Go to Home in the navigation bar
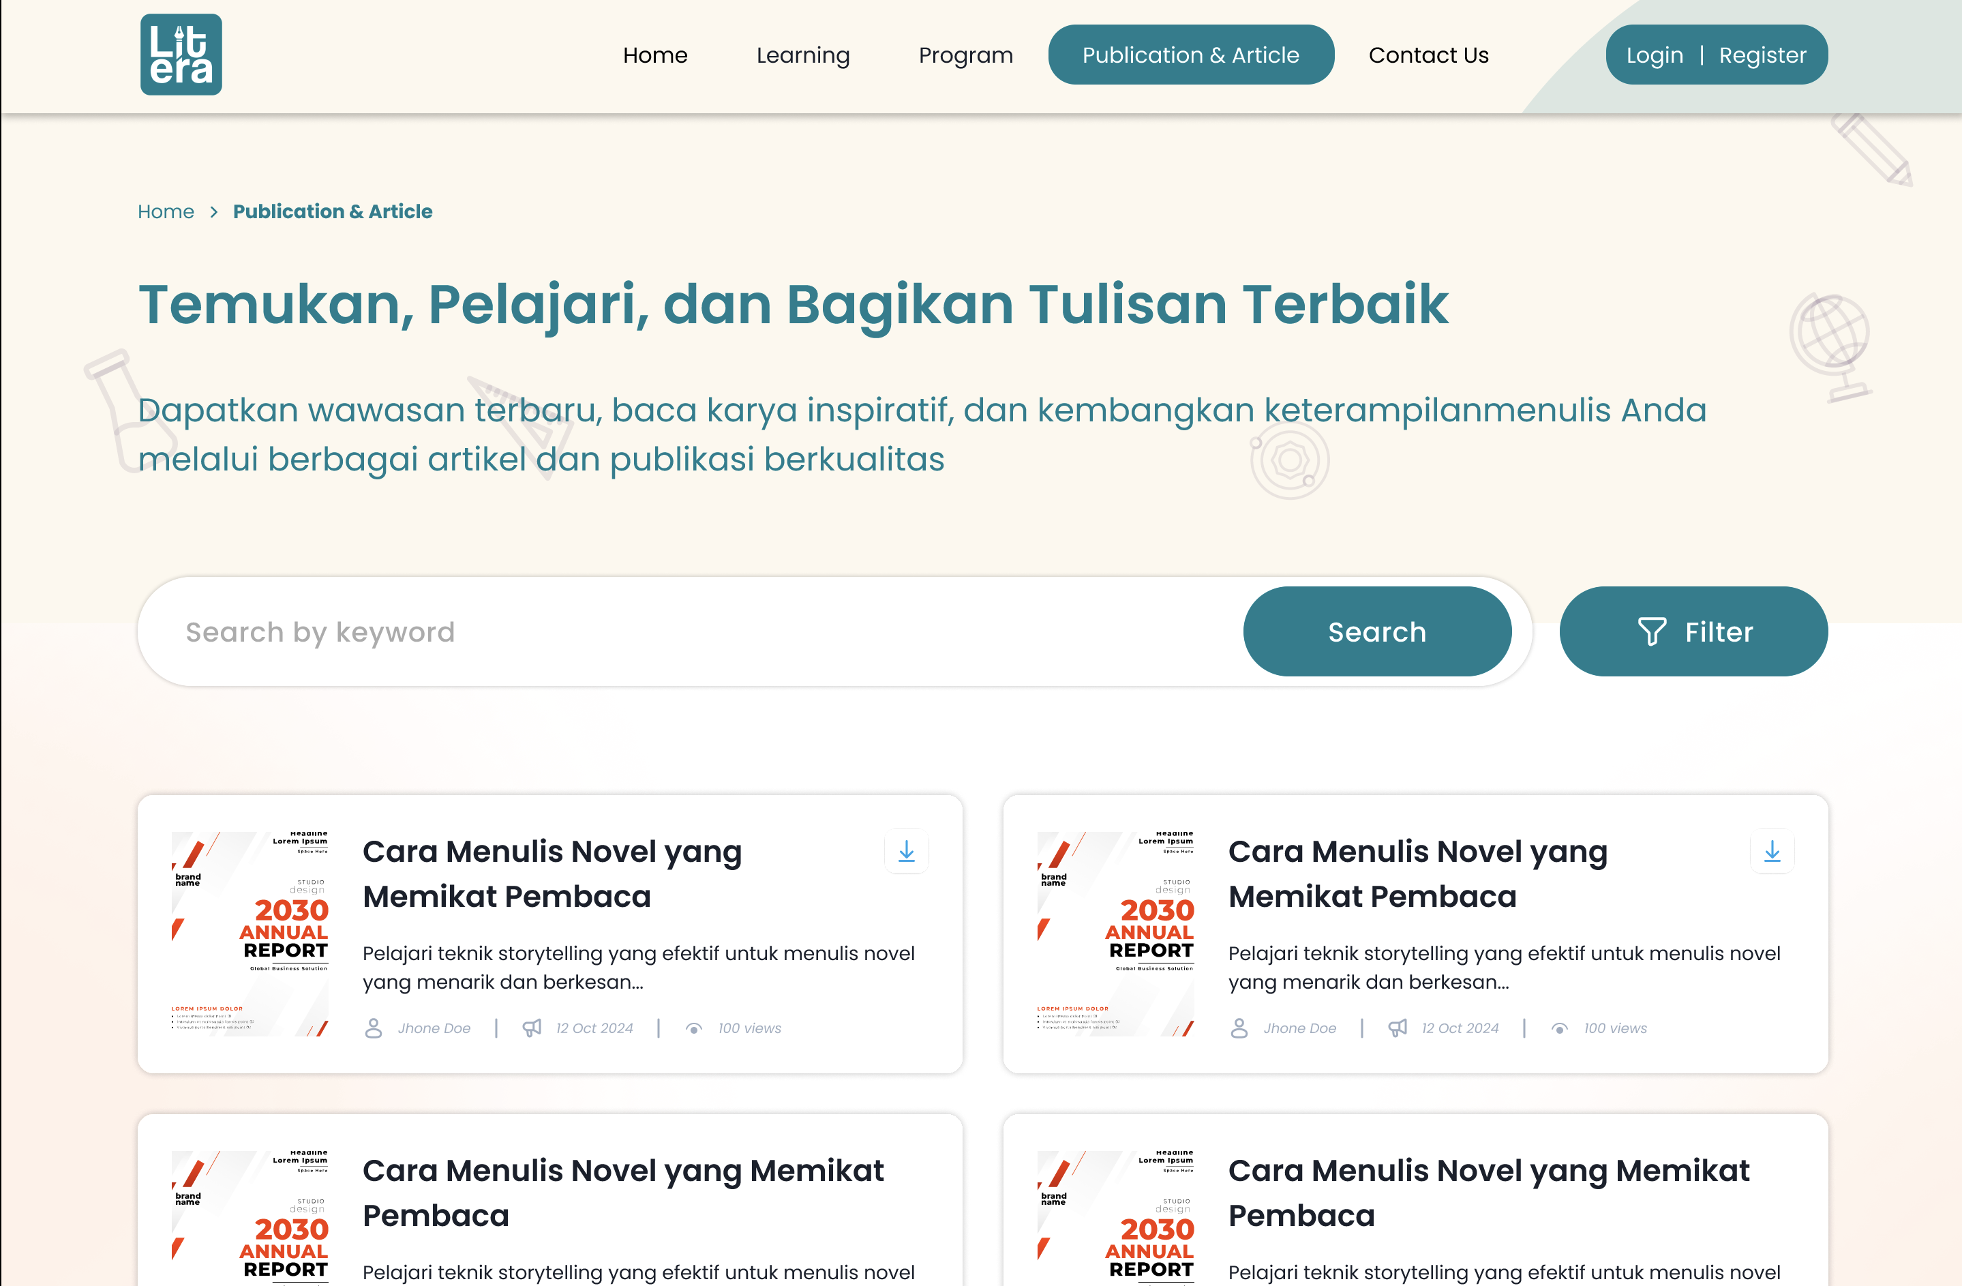 click(x=655, y=55)
